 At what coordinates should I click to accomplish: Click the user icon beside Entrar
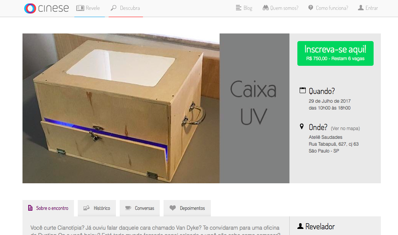point(361,8)
